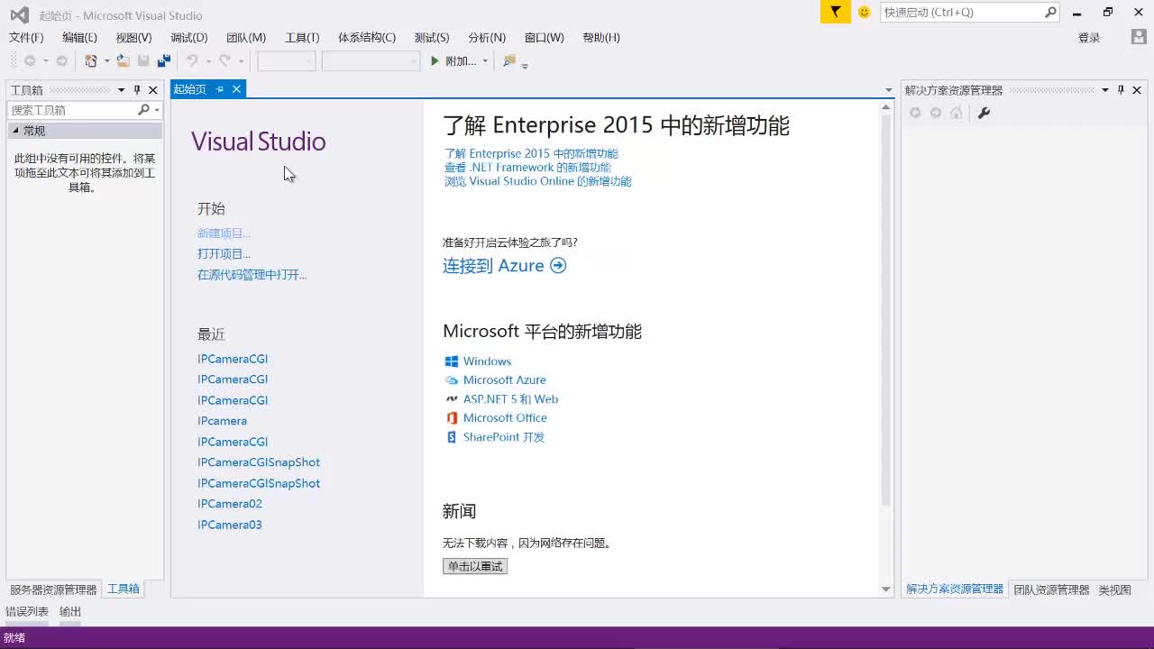Open the solution platforms combo box
This screenshot has height=649, width=1154.
[371, 61]
